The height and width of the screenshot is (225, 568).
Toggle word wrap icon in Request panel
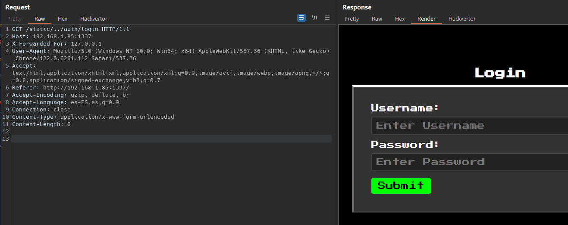click(301, 18)
